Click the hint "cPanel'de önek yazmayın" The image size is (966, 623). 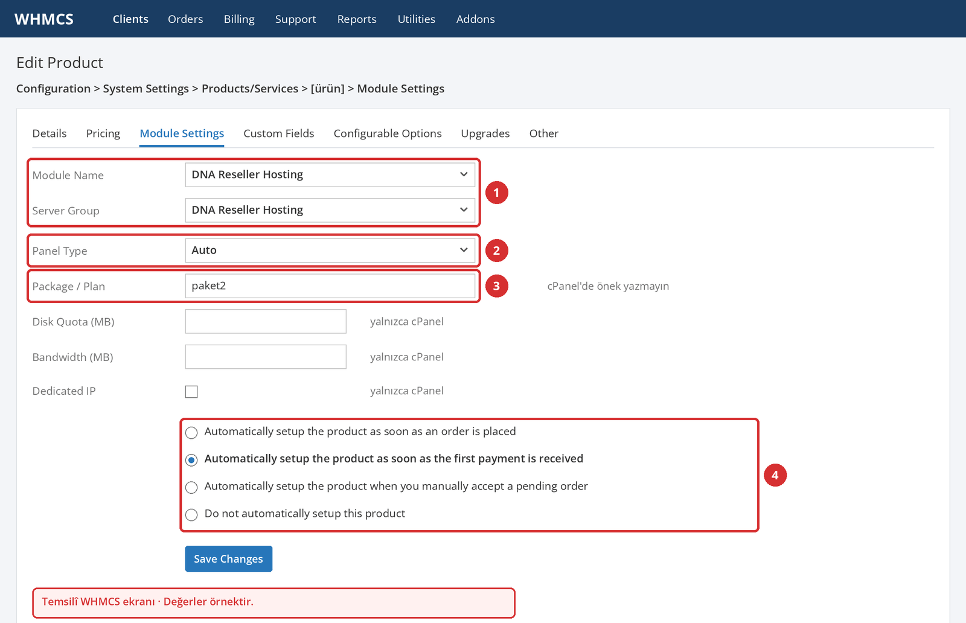click(x=608, y=286)
